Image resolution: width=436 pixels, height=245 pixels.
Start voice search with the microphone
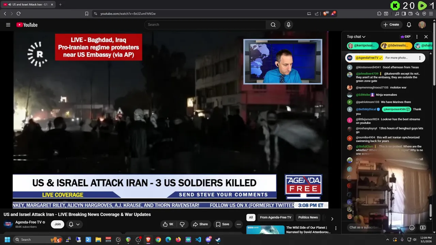(x=289, y=24)
